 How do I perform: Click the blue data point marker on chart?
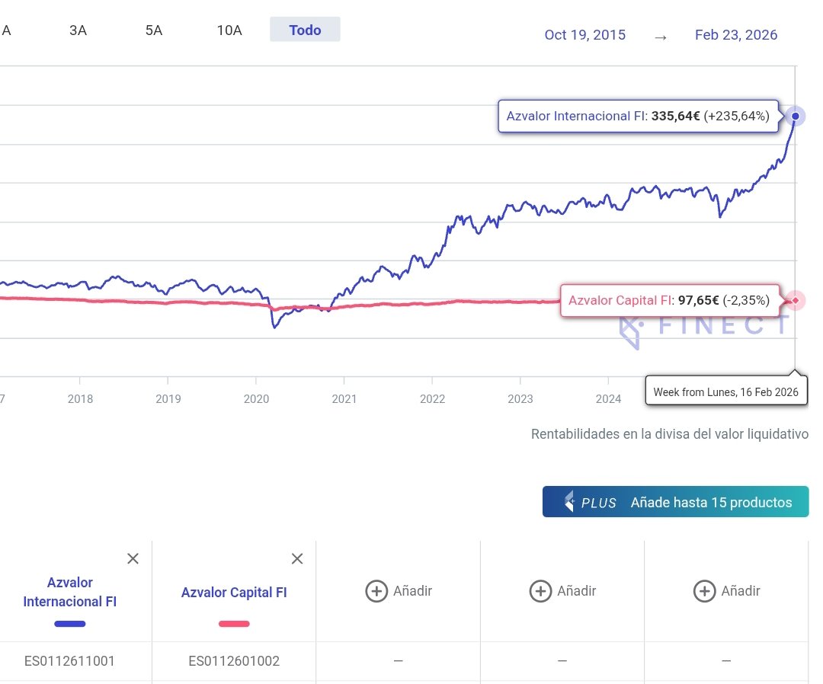point(795,116)
